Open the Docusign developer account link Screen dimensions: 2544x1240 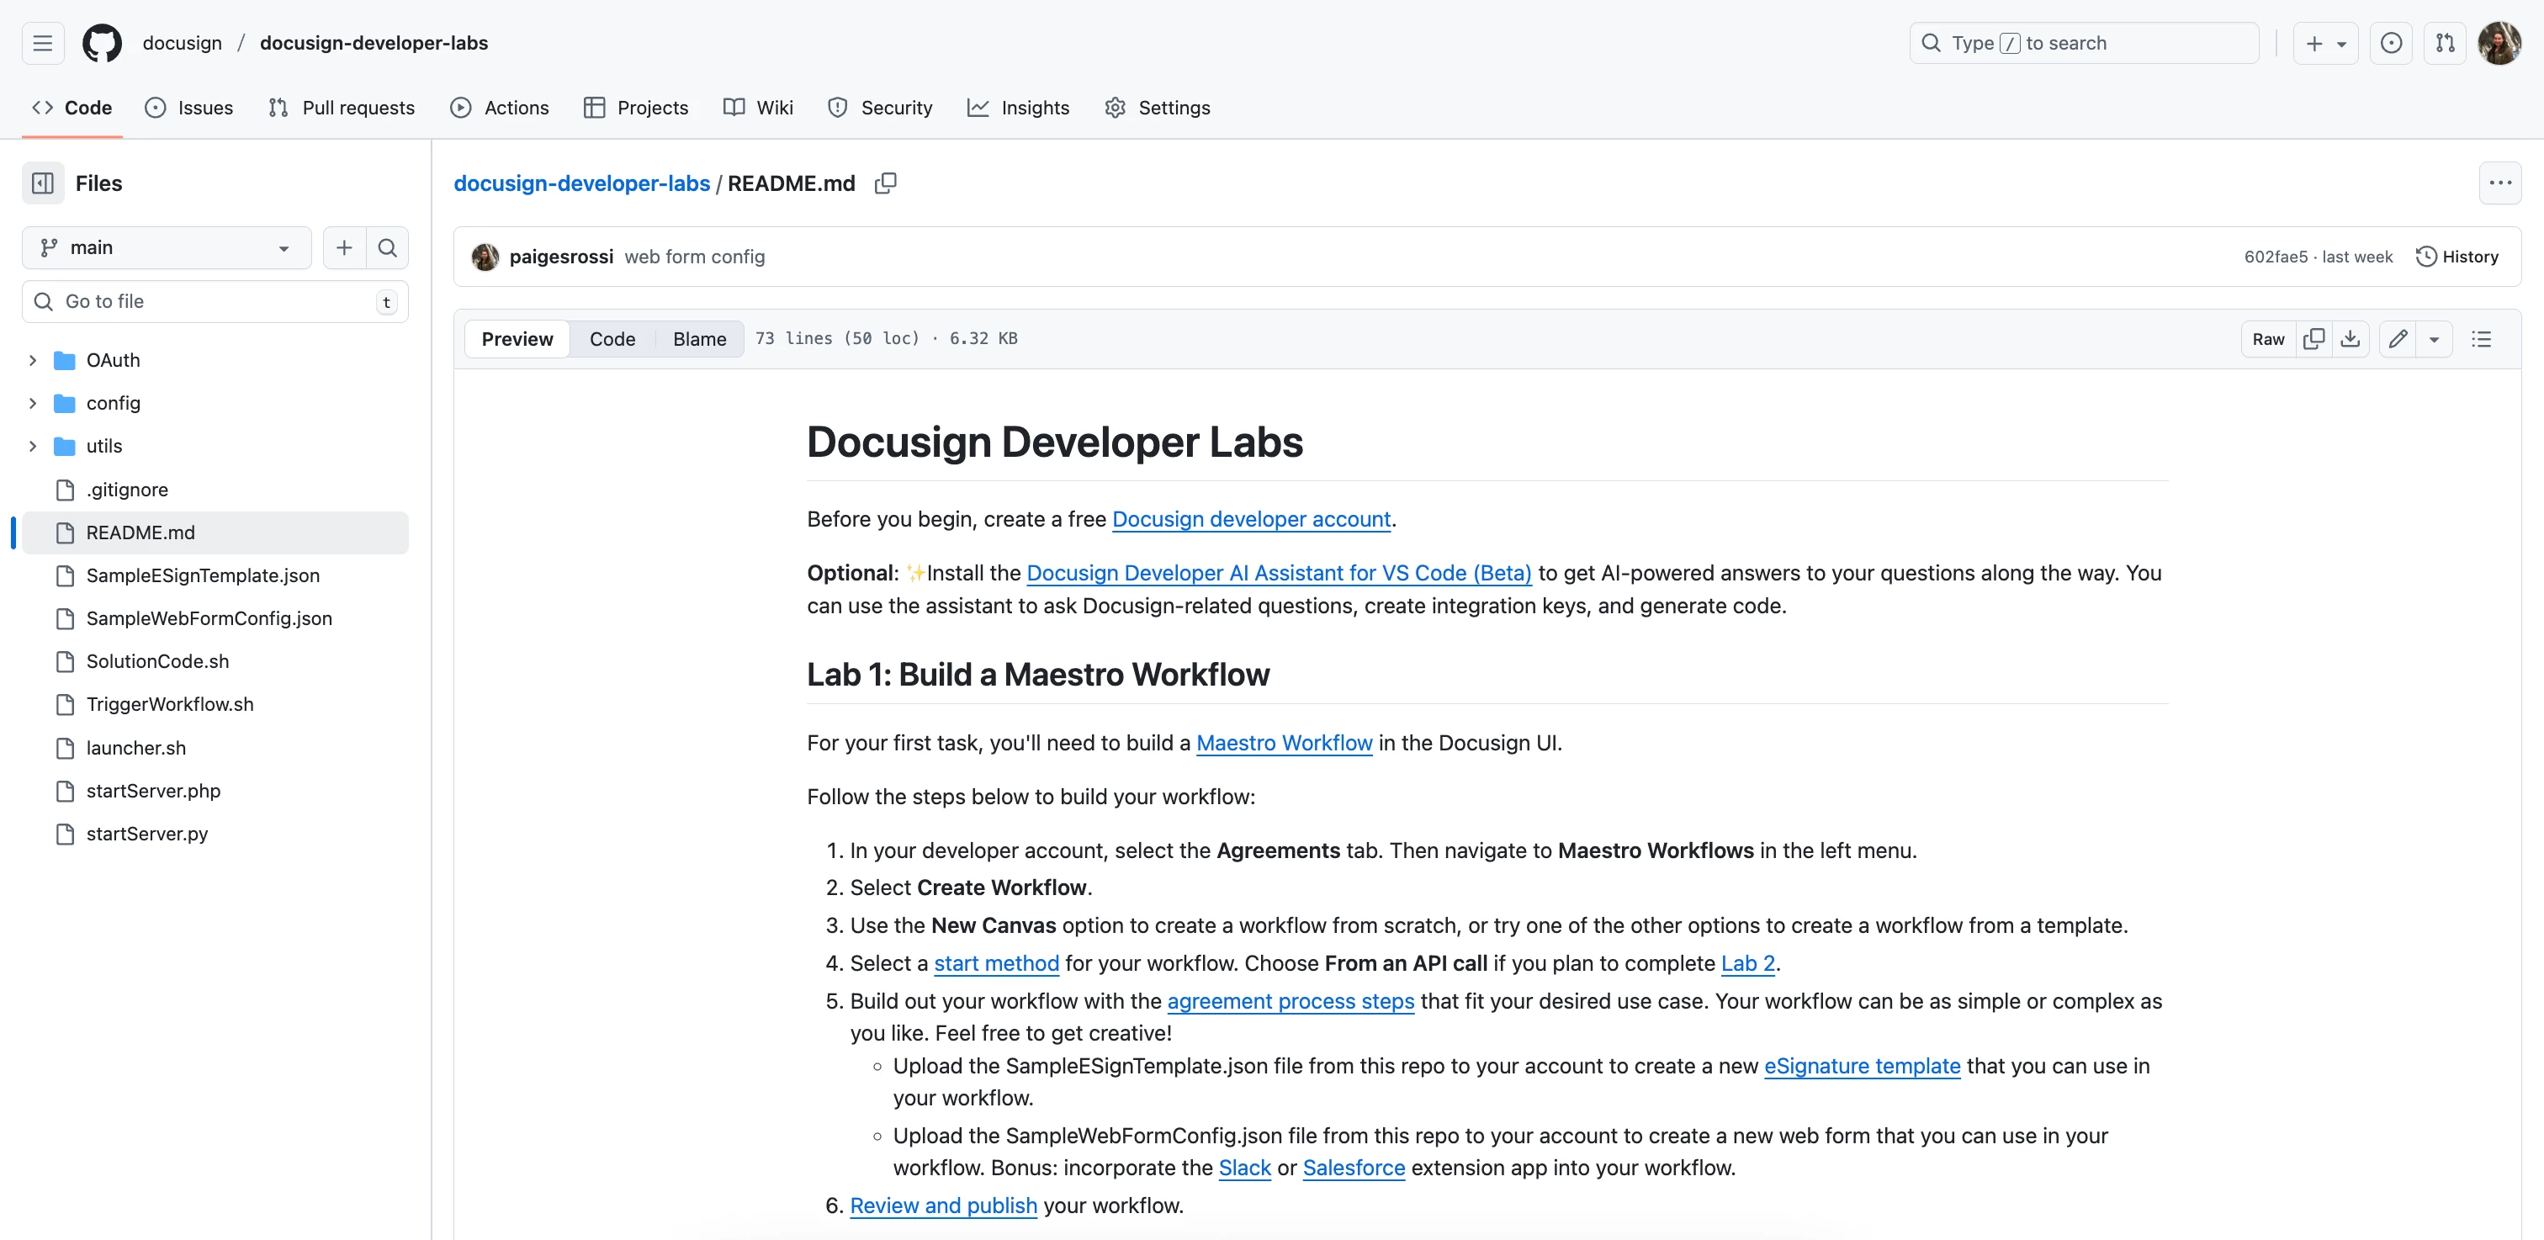click(x=1250, y=519)
